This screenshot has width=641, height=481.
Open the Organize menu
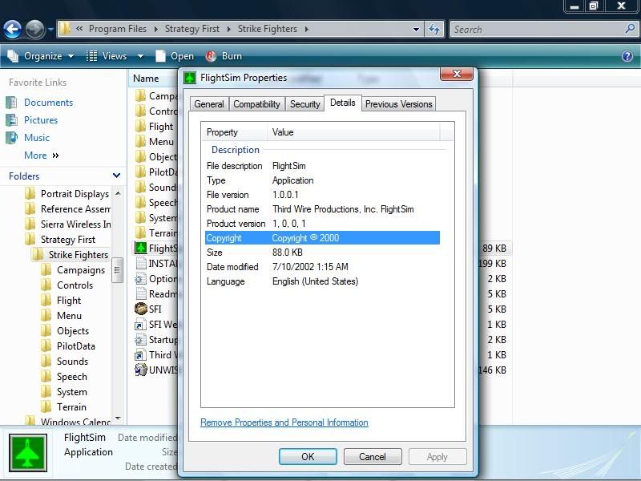pyautogui.click(x=41, y=56)
